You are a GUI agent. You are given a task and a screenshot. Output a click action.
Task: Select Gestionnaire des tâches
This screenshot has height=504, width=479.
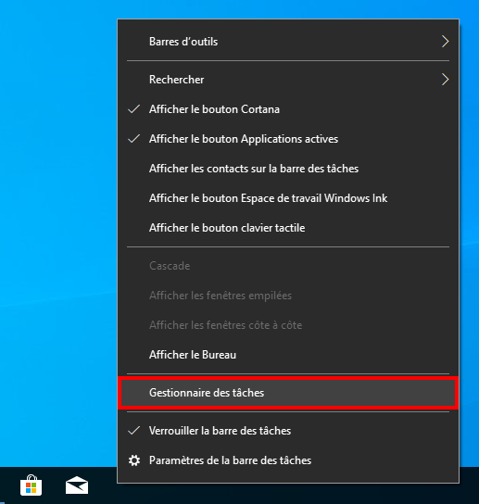click(288, 393)
